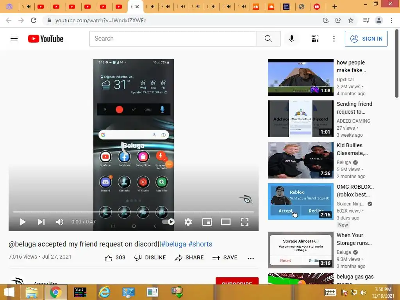Switch to miniplayer mode

coord(207,222)
